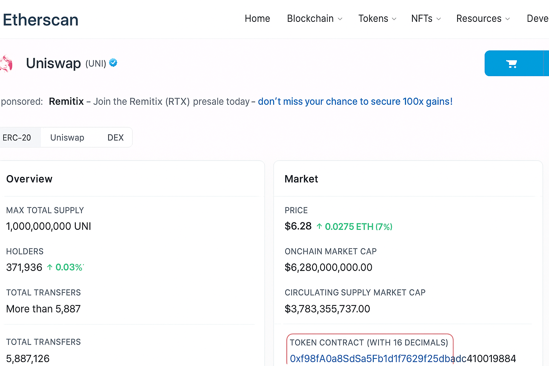Image resolution: width=549 pixels, height=366 pixels.
Task: Click the Market card heading
Action: 301,179
